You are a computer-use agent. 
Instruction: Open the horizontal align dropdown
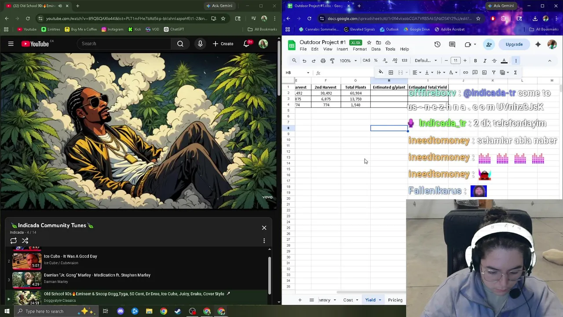click(417, 72)
